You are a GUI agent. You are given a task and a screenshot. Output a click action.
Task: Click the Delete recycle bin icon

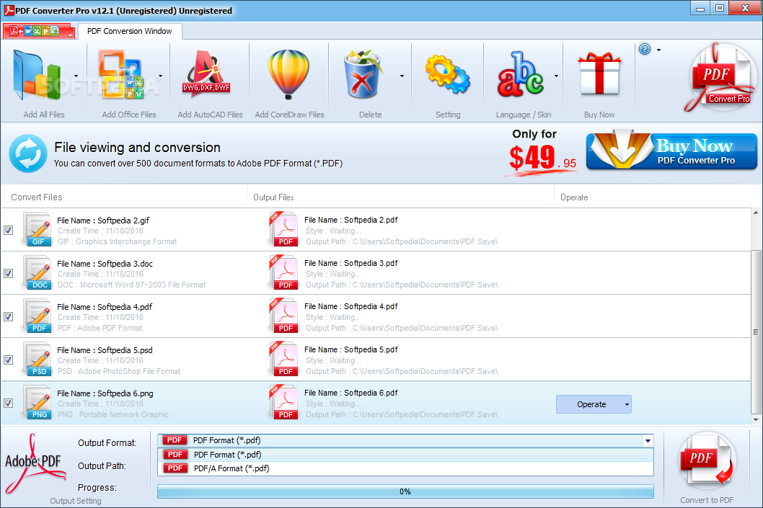(x=363, y=74)
